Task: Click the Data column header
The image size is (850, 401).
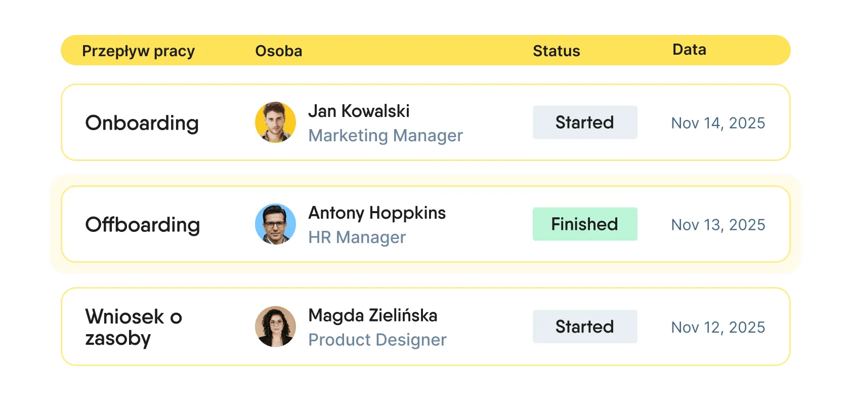Action: (689, 50)
